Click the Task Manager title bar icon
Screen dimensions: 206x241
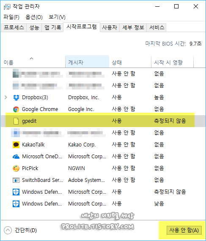[x=7, y=7]
